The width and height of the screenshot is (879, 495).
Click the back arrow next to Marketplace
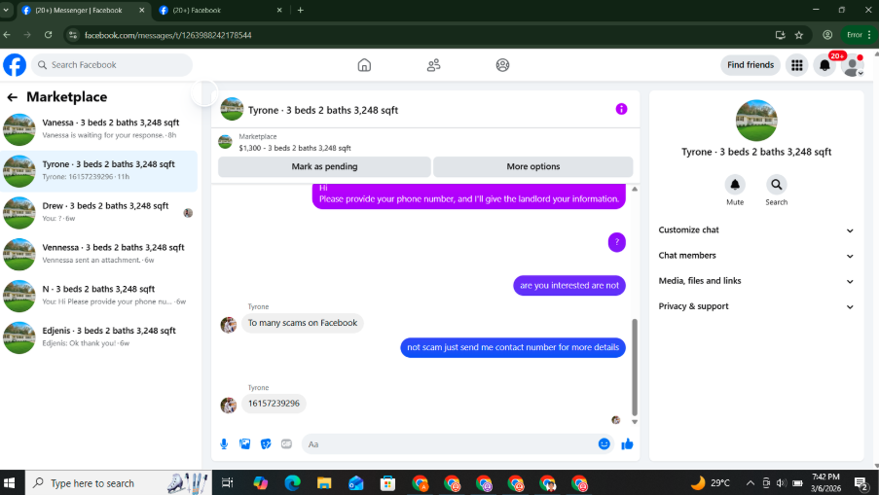[x=13, y=97]
